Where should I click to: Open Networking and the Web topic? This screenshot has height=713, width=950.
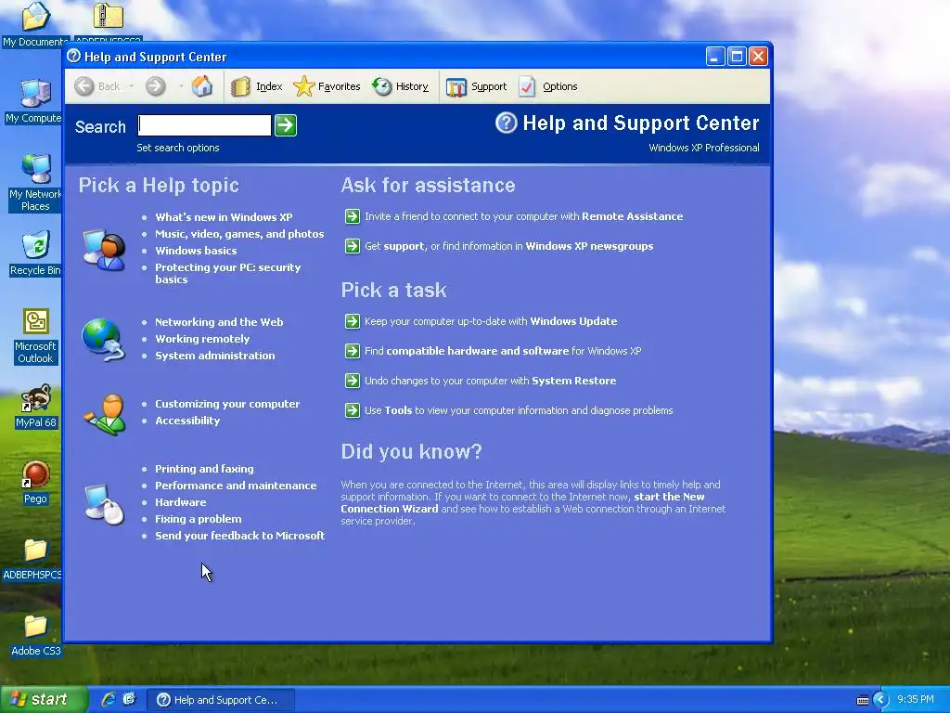(x=219, y=322)
